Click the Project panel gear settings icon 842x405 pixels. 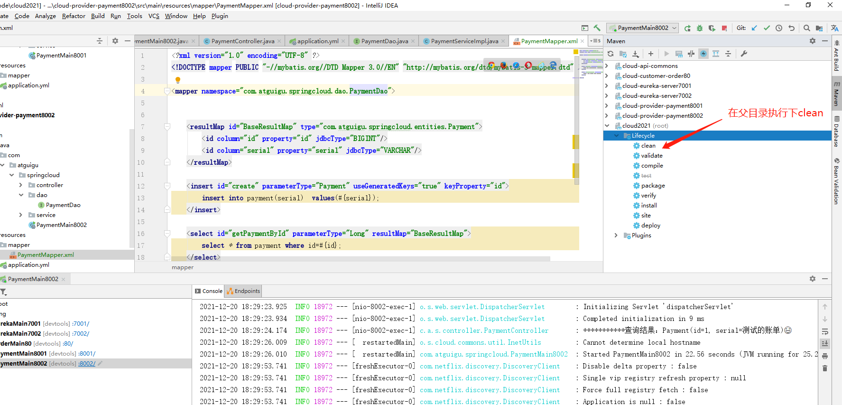click(115, 41)
